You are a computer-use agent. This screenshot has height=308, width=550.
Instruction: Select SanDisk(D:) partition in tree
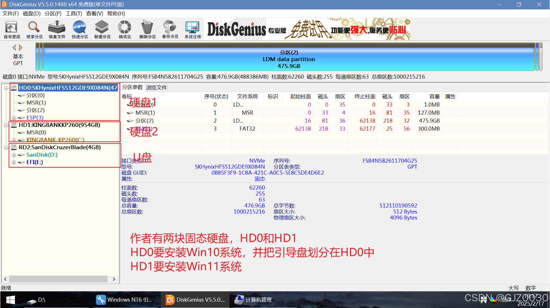42,155
